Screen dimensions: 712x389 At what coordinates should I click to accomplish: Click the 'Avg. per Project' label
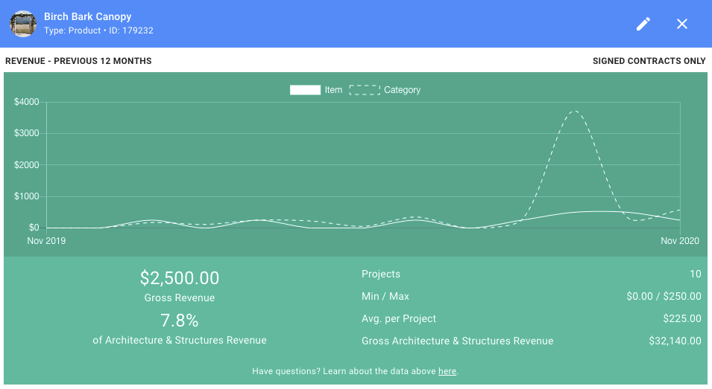click(399, 318)
